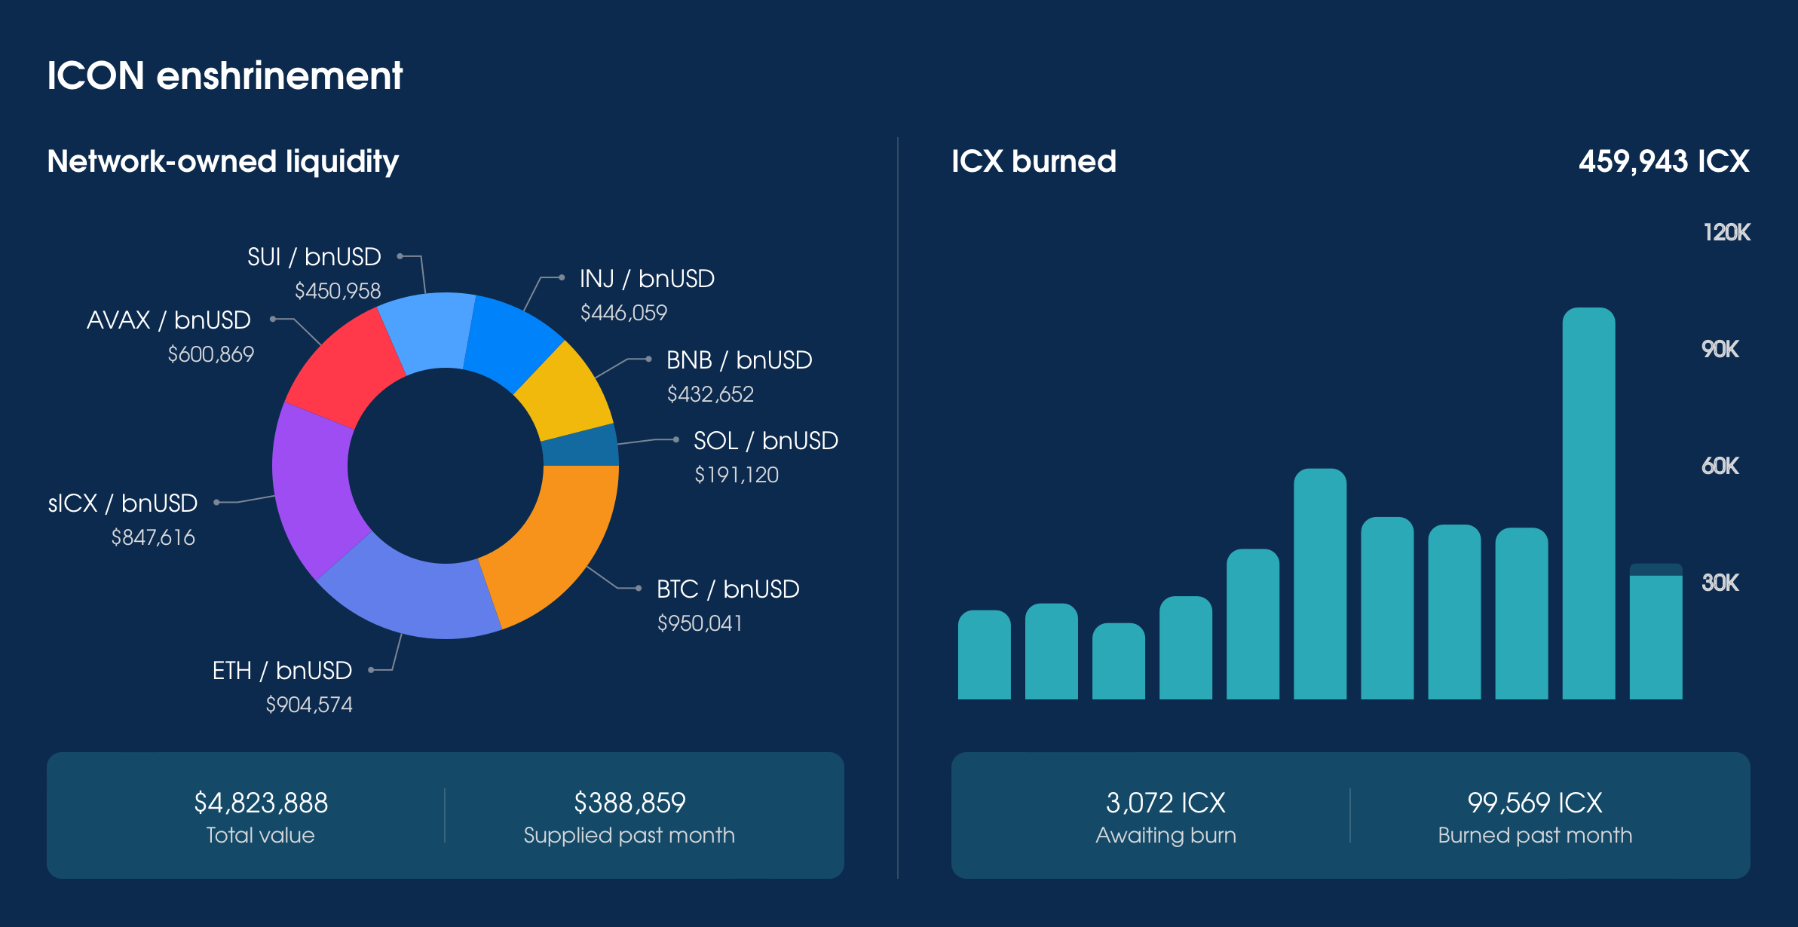This screenshot has width=1798, height=927.
Task: Click the sICX / bnUSD label
Action: coord(123,503)
